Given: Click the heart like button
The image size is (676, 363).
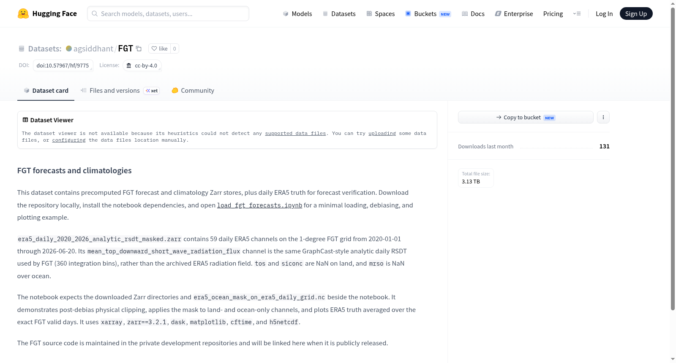Looking at the screenshot, I should [160, 48].
